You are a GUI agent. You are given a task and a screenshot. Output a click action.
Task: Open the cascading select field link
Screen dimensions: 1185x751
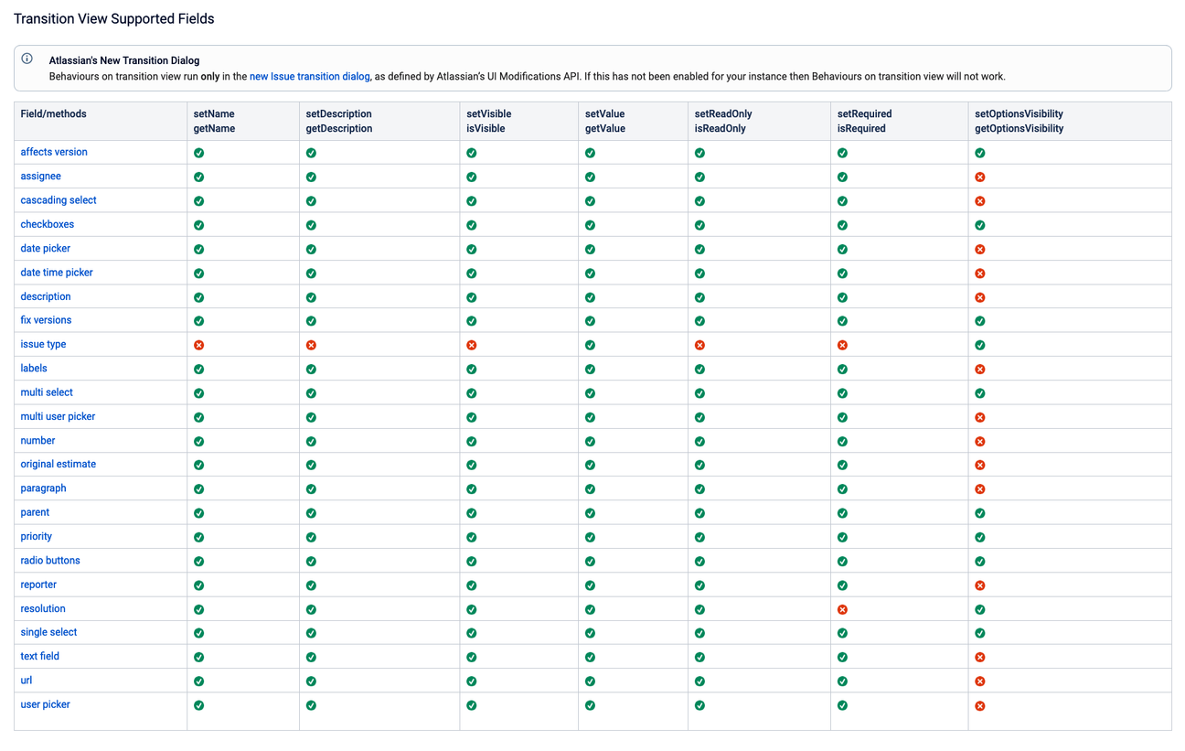[x=59, y=200]
